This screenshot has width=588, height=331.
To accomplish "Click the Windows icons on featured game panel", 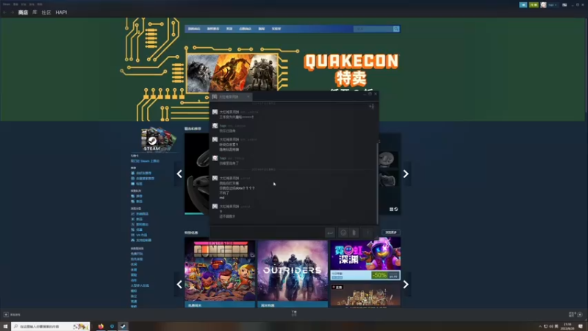I will click(x=393, y=210).
